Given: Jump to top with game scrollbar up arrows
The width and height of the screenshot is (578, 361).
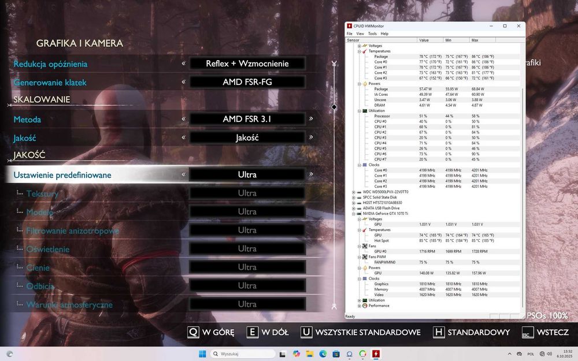Looking at the screenshot, I should (334, 64).
